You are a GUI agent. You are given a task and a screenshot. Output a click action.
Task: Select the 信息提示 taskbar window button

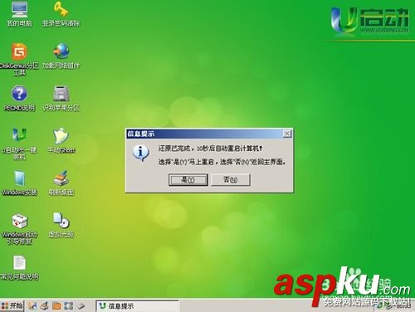click(138, 306)
